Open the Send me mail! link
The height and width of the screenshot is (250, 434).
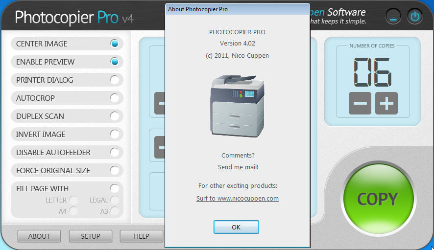coord(238,167)
